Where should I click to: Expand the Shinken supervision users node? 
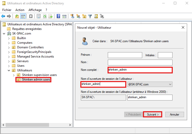(14, 75)
